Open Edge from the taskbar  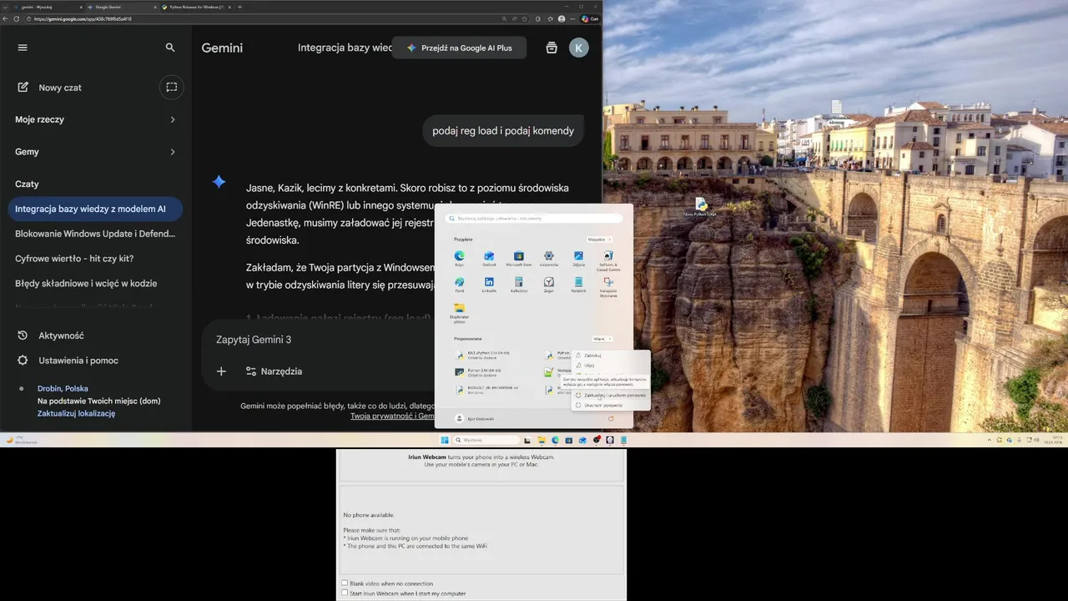(x=555, y=440)
